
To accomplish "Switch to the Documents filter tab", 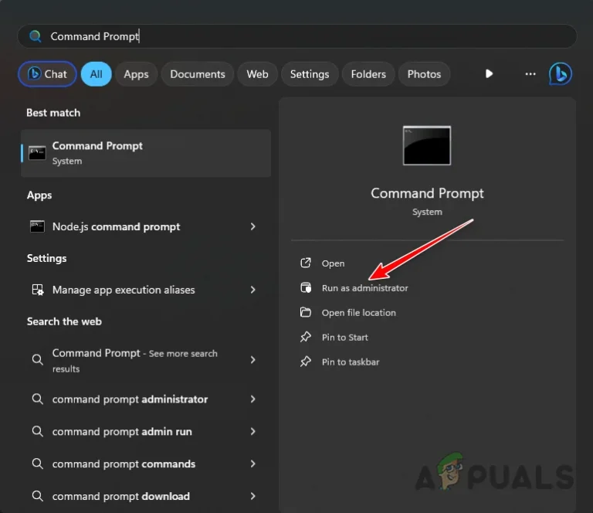I will [198, 74].
